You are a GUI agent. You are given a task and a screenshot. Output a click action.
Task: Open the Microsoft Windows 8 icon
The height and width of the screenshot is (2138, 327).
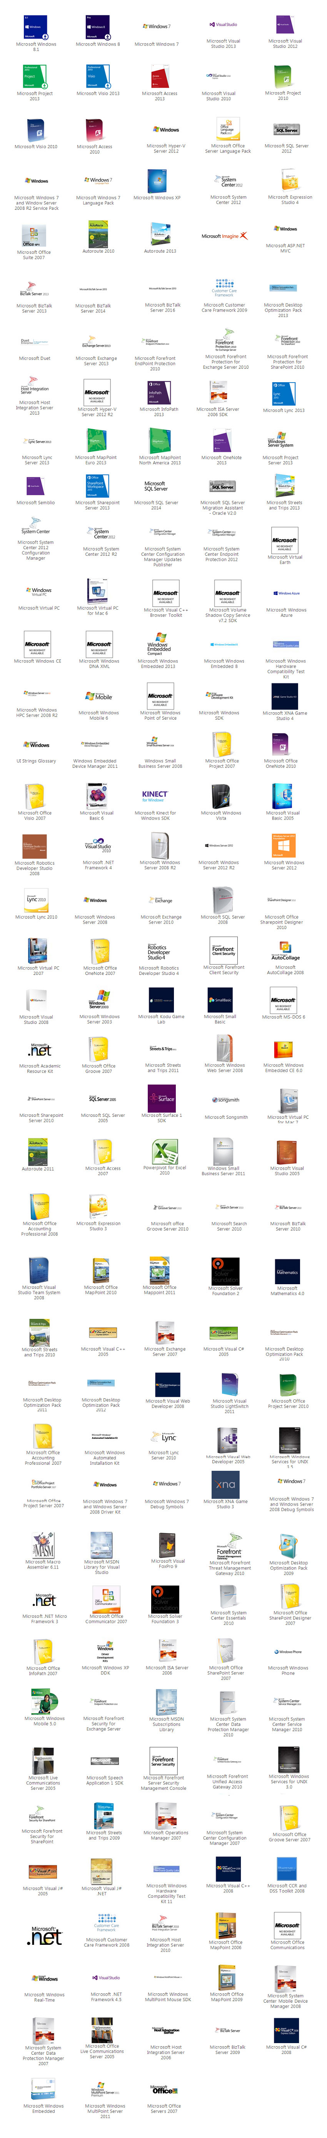[x=98, y=27]
